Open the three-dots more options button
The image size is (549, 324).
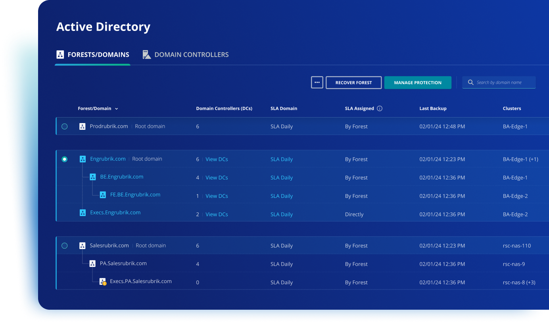click(317, 83)
